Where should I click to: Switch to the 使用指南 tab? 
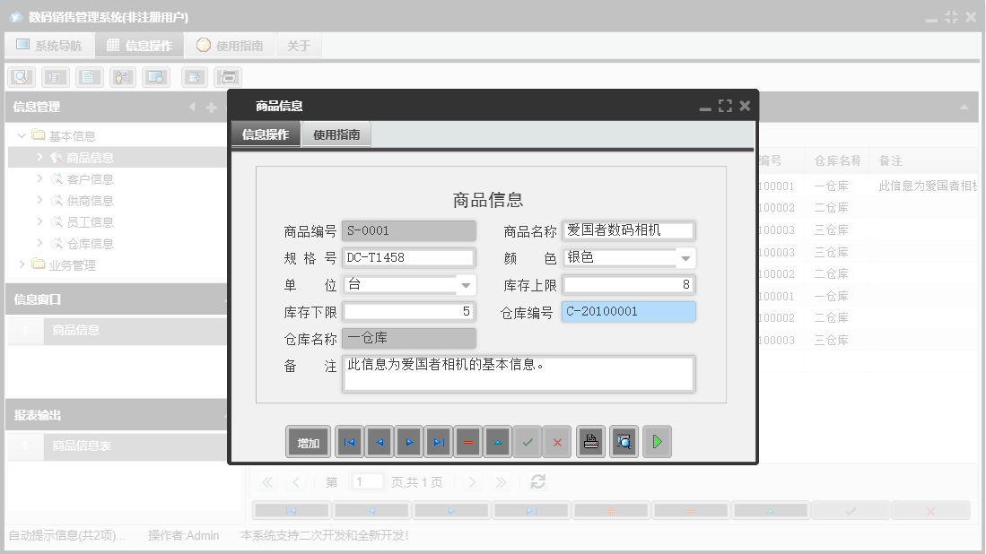click(337, 133)
